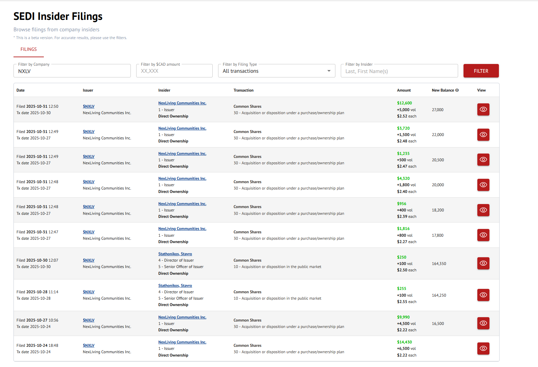Click the New Balance column header

click(x=443, y=90)
